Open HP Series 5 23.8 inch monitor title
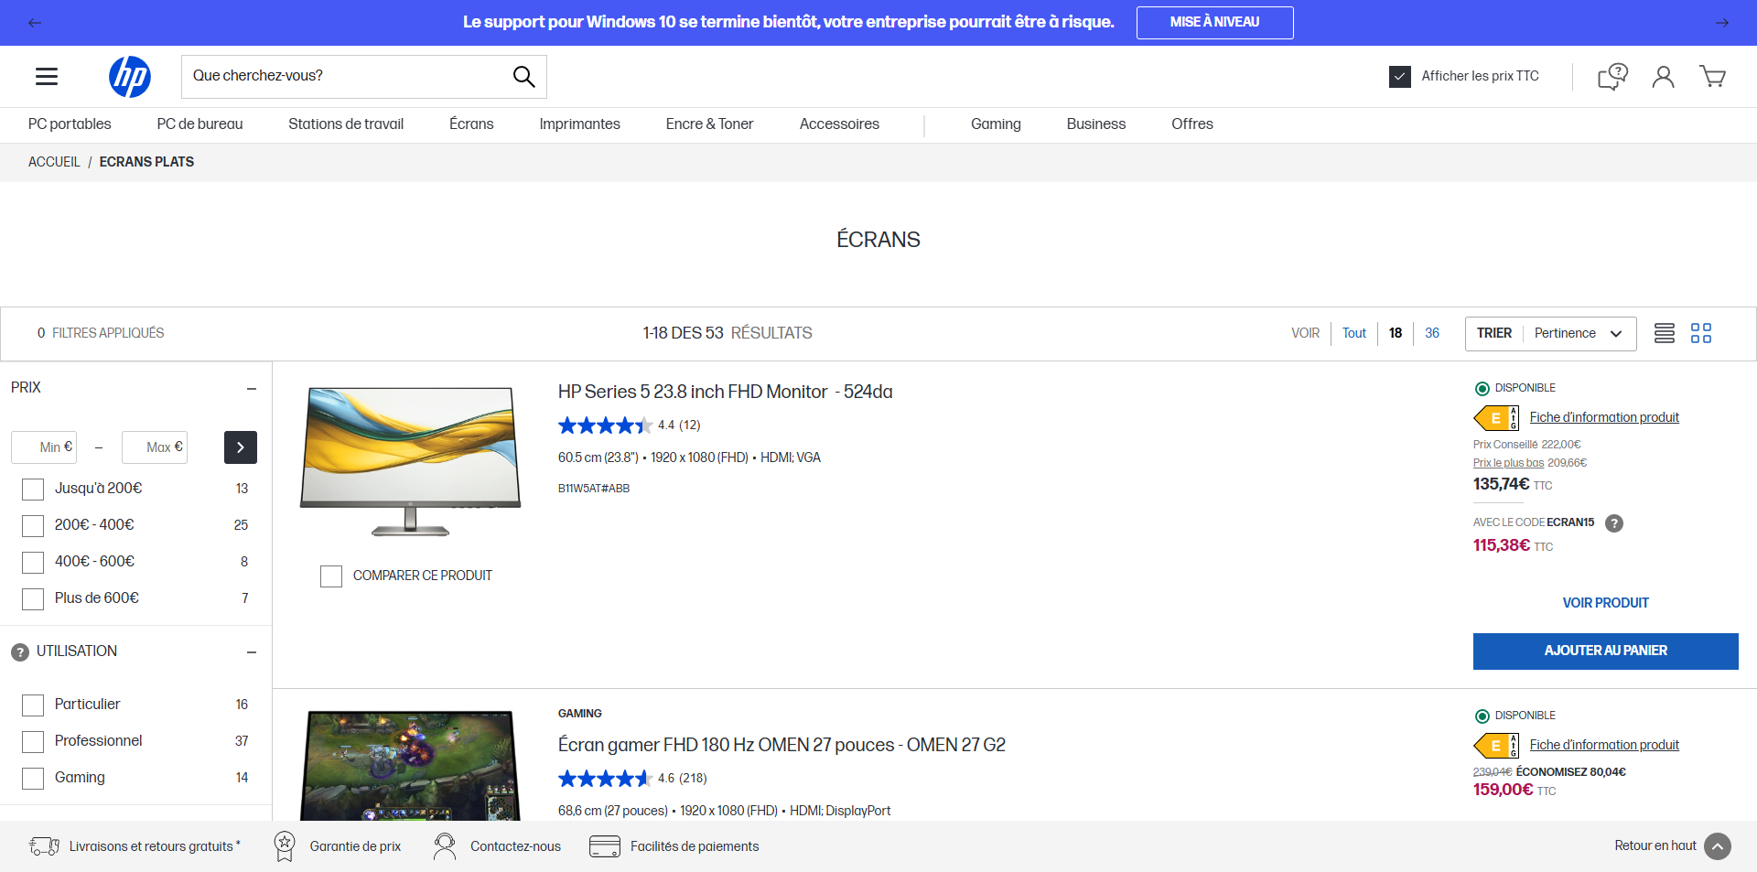Screen dimensions: 1757x872 tap(726, 393)
